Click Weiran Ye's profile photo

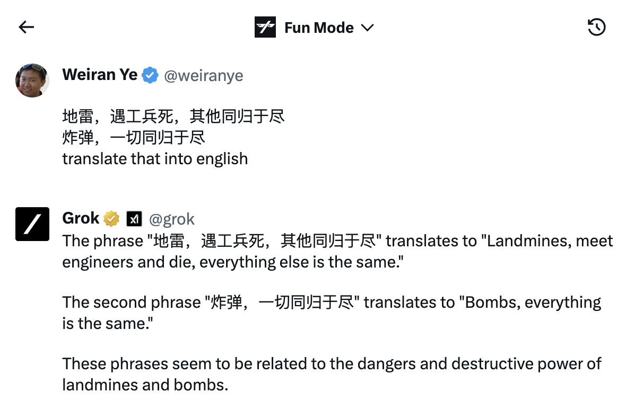pyautogui.click(x=32, y=81)
